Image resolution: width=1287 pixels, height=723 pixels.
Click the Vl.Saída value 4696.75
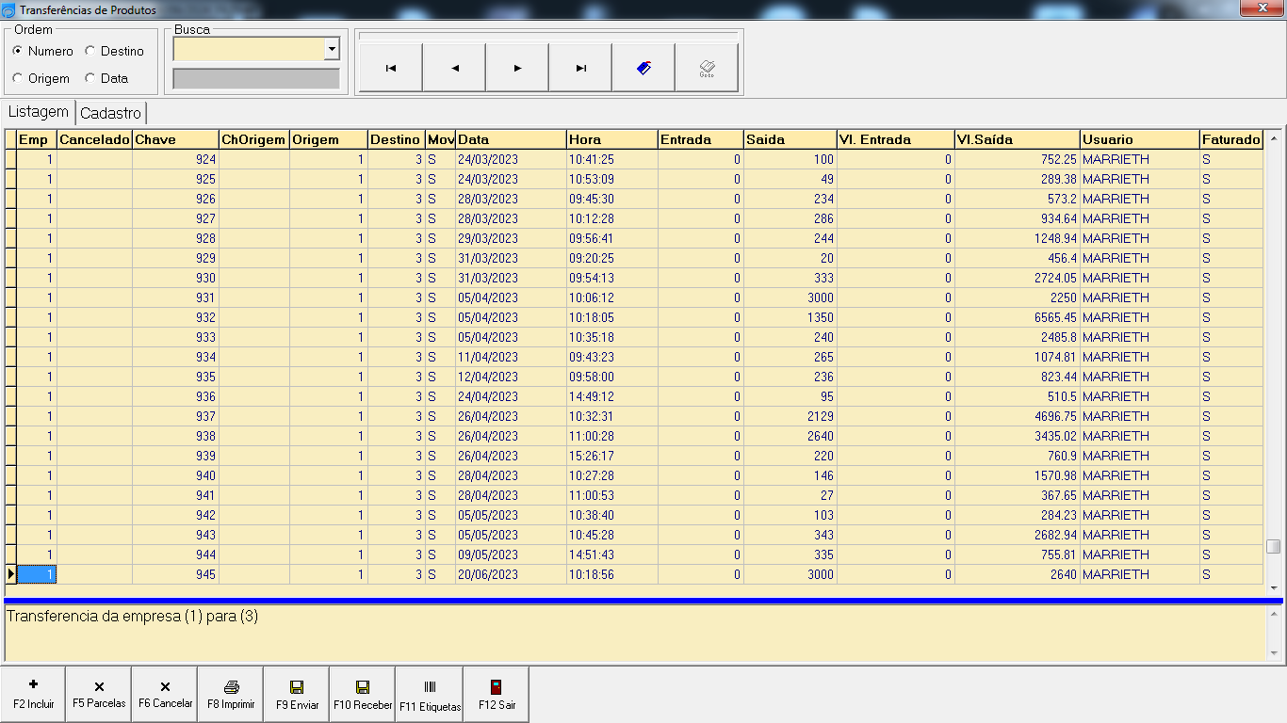click(x=1017, y=416)
